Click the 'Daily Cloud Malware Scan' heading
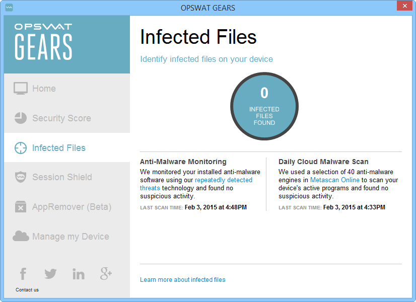This screenshot has height=302, width=416. pyautogui.click(x=323, y=162)
